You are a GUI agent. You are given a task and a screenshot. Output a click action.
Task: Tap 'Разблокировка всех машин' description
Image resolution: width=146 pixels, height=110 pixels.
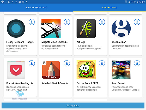click(125, 88)
